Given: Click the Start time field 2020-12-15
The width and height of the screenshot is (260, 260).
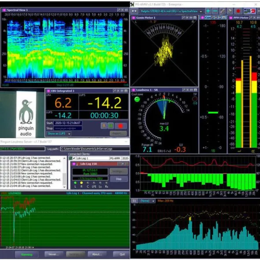Looking at the screenshot, I should (68, 123).
